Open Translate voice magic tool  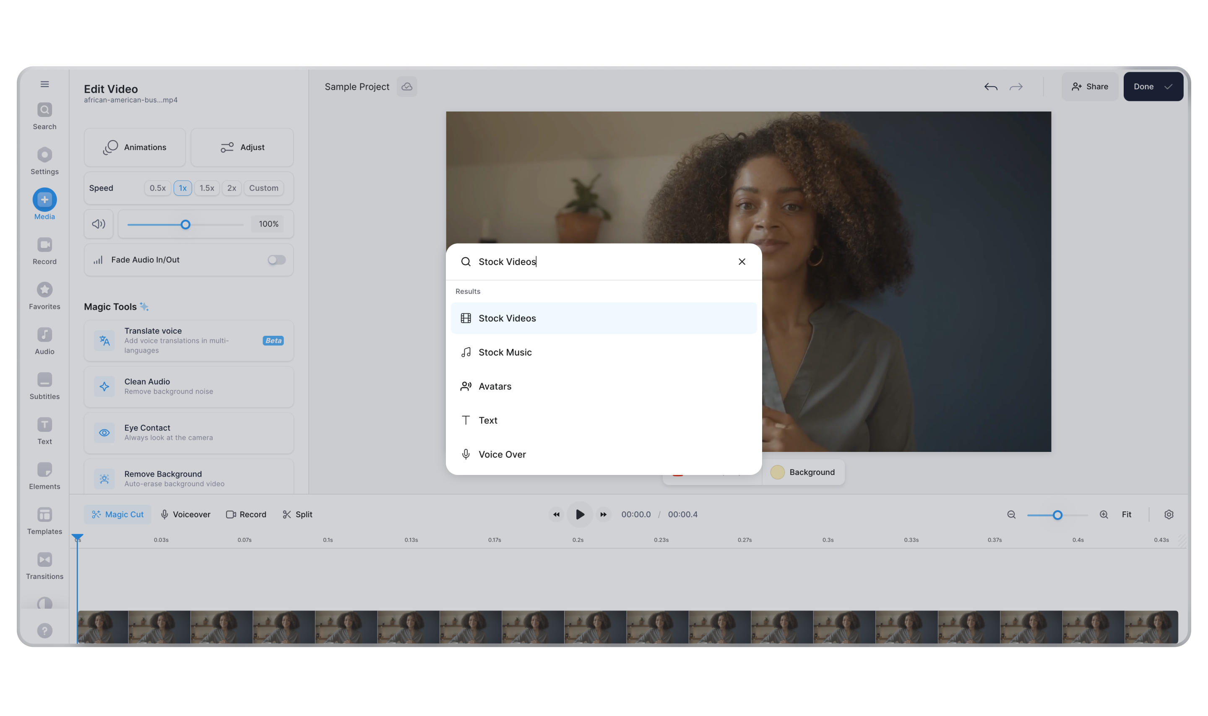(189, 341)
